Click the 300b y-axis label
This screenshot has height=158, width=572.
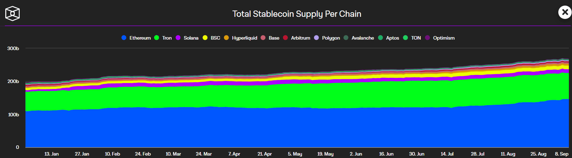click(13, 48)
